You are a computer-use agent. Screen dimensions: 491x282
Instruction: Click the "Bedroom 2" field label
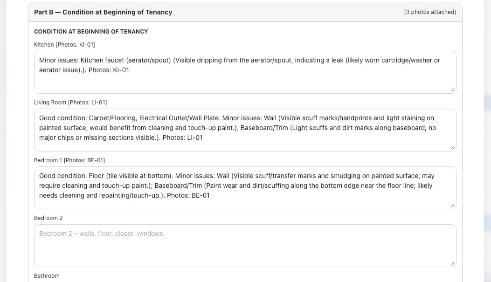click(48, 218)
